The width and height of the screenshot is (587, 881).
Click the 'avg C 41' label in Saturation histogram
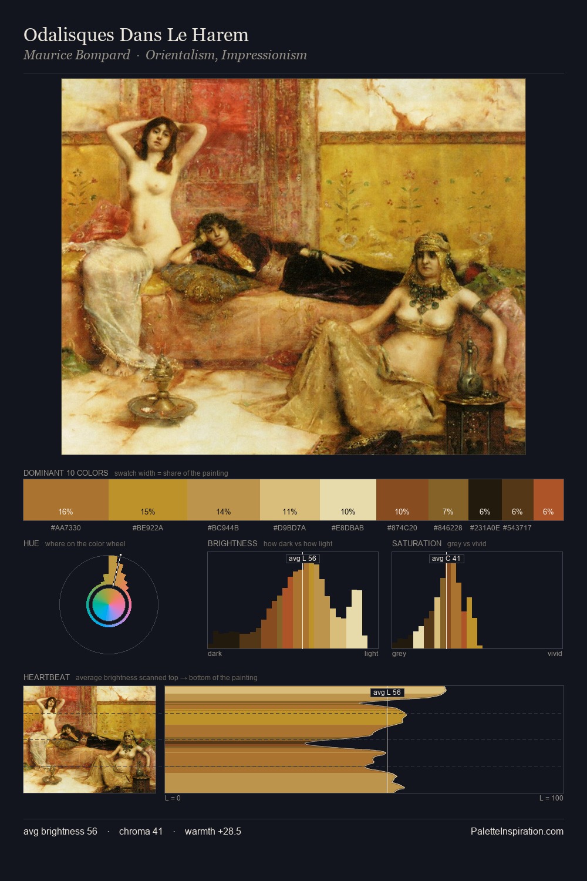pos(446,559)
